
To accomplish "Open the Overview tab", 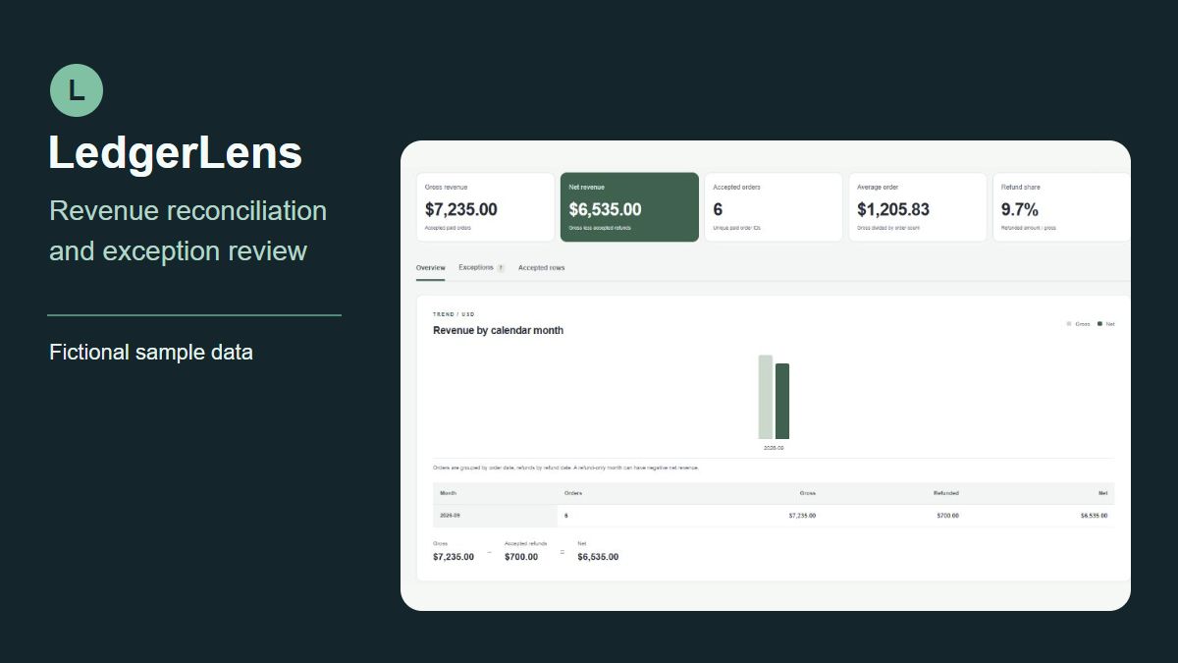I will coord(431,268).
